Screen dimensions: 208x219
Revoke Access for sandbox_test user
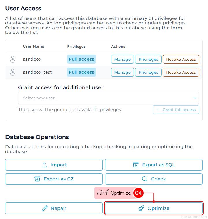(x=181, y=72)
